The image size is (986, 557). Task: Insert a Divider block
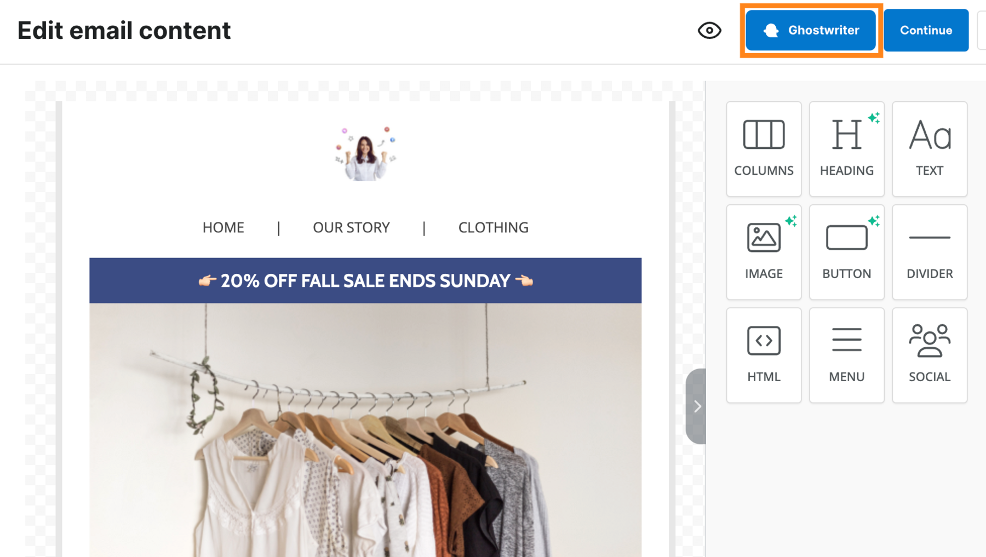pos(929,252)
